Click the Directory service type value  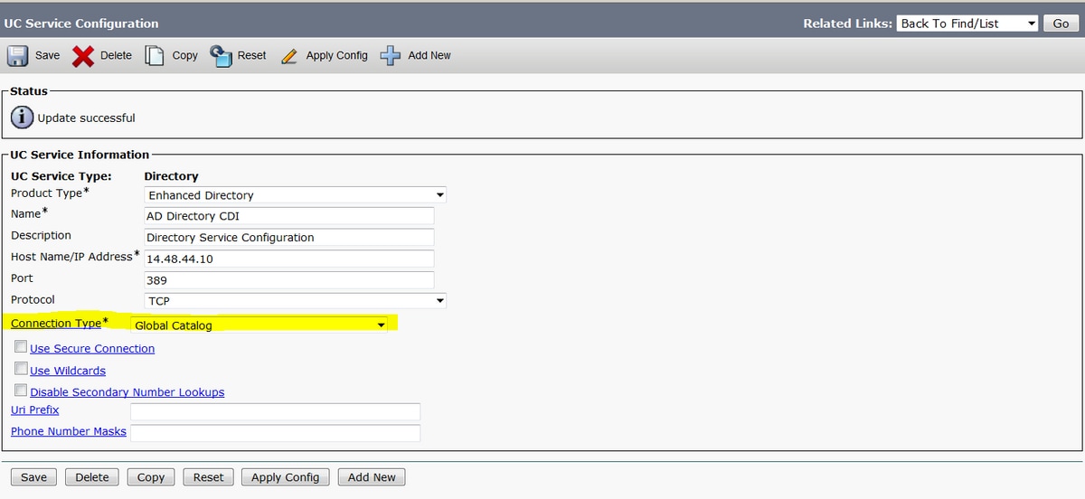[172, 176]
